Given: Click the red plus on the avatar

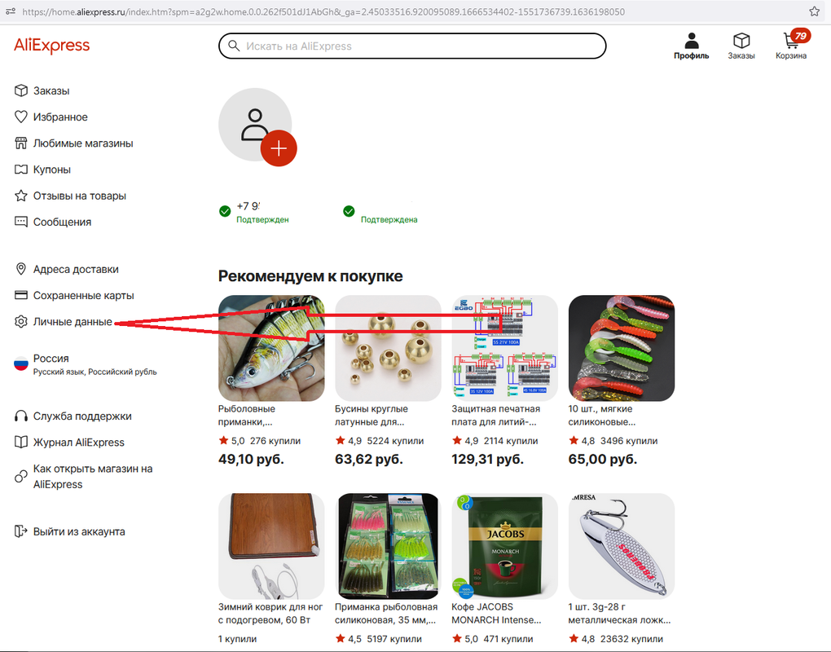Looking at the screenshot, I should (279, 148).
